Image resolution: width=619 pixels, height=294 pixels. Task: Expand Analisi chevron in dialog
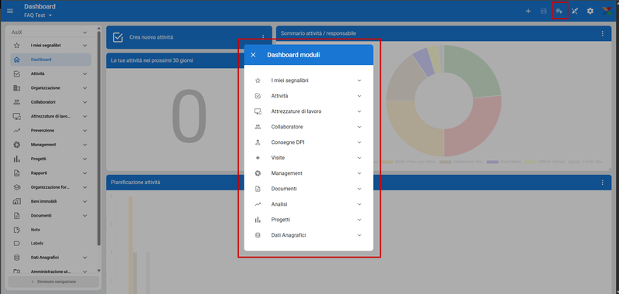359,204
